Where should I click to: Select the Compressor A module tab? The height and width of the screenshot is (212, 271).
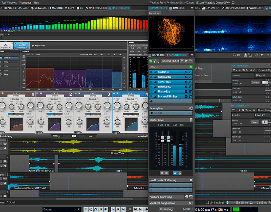[22, 46]
